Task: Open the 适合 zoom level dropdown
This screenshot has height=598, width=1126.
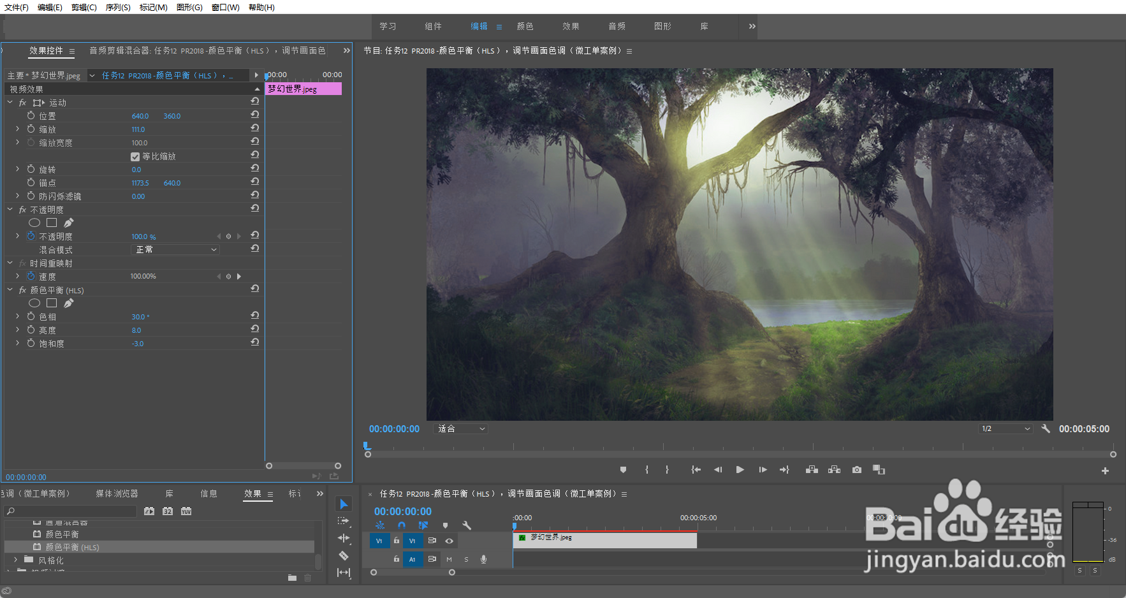Action: 461,429
